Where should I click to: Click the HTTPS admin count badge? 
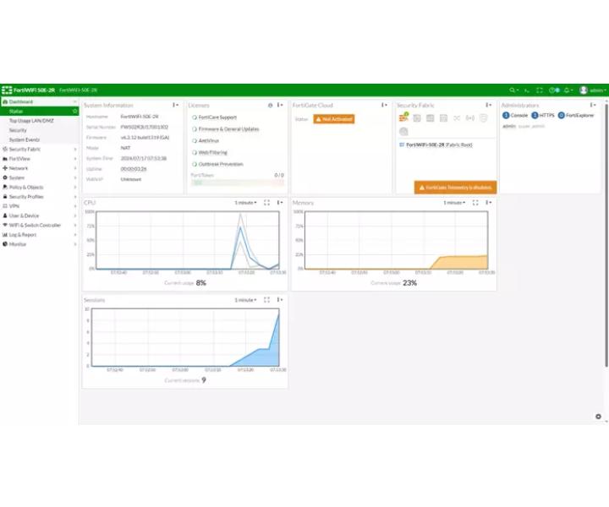tap(535, 115)
